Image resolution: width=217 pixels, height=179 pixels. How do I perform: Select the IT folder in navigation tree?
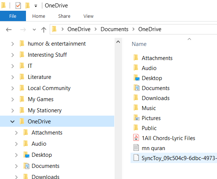click(x=30, y=66)
